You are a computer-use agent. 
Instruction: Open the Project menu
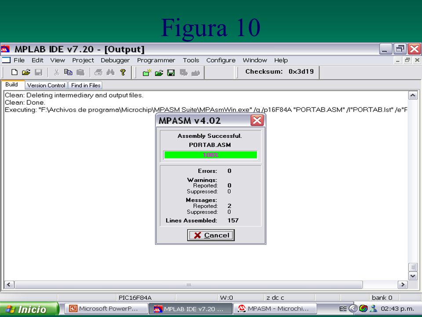point(83,60)
